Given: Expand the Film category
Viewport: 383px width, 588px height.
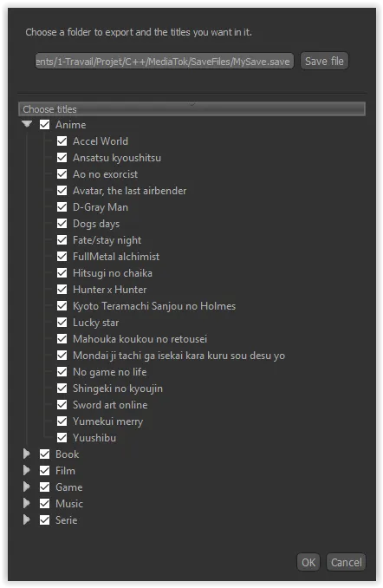Looking at the screenshot, I should tap(27, 471).
